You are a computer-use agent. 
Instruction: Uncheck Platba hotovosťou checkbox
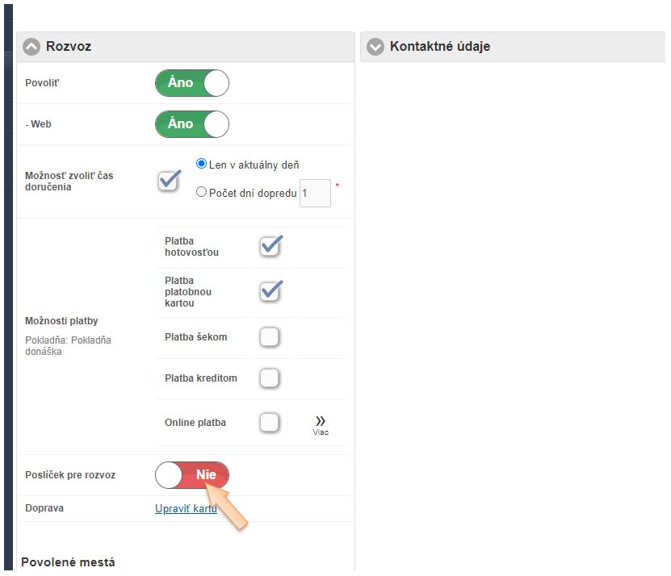click(270, 246)
